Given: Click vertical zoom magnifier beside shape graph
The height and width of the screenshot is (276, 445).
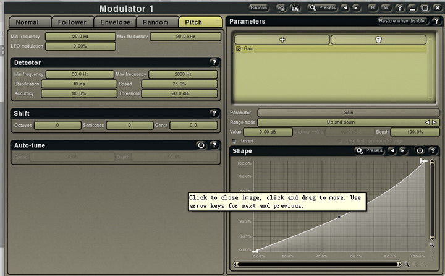Looking at the screenshot, I should (432, 245).
